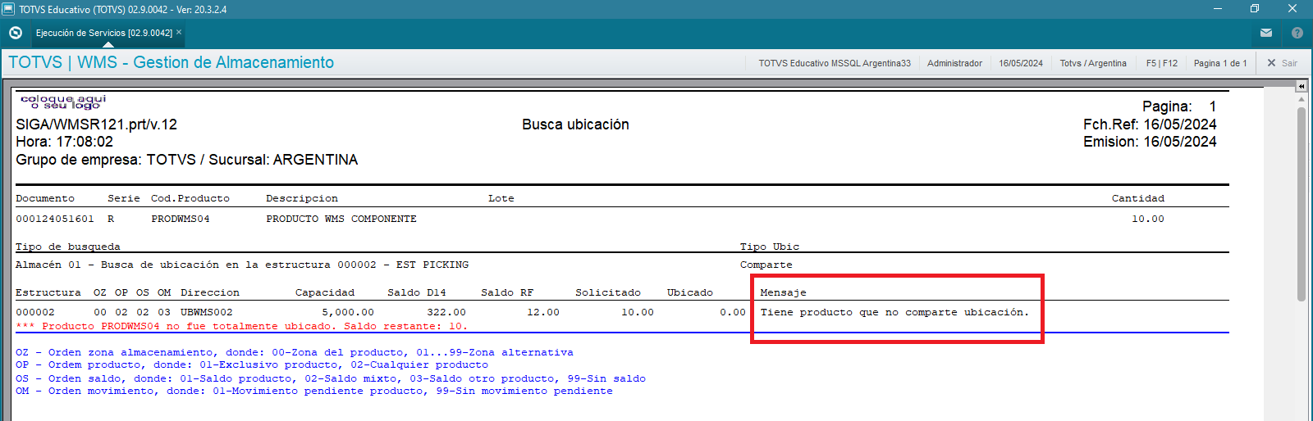Click the Saldo RF value 12.00

click(x=543, y=312)
